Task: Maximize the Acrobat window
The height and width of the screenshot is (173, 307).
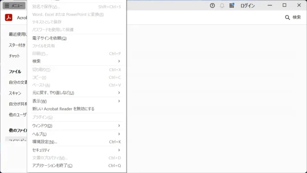Action: coord(284,5)
